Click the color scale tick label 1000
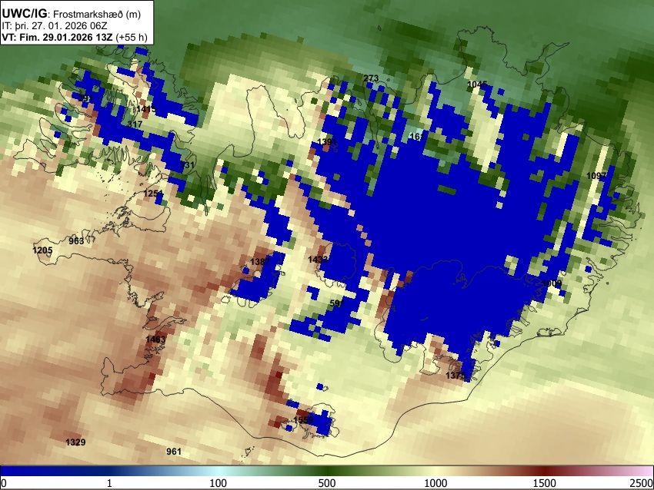Viewport: 654px width, 490px height. [x=435, y=483]
